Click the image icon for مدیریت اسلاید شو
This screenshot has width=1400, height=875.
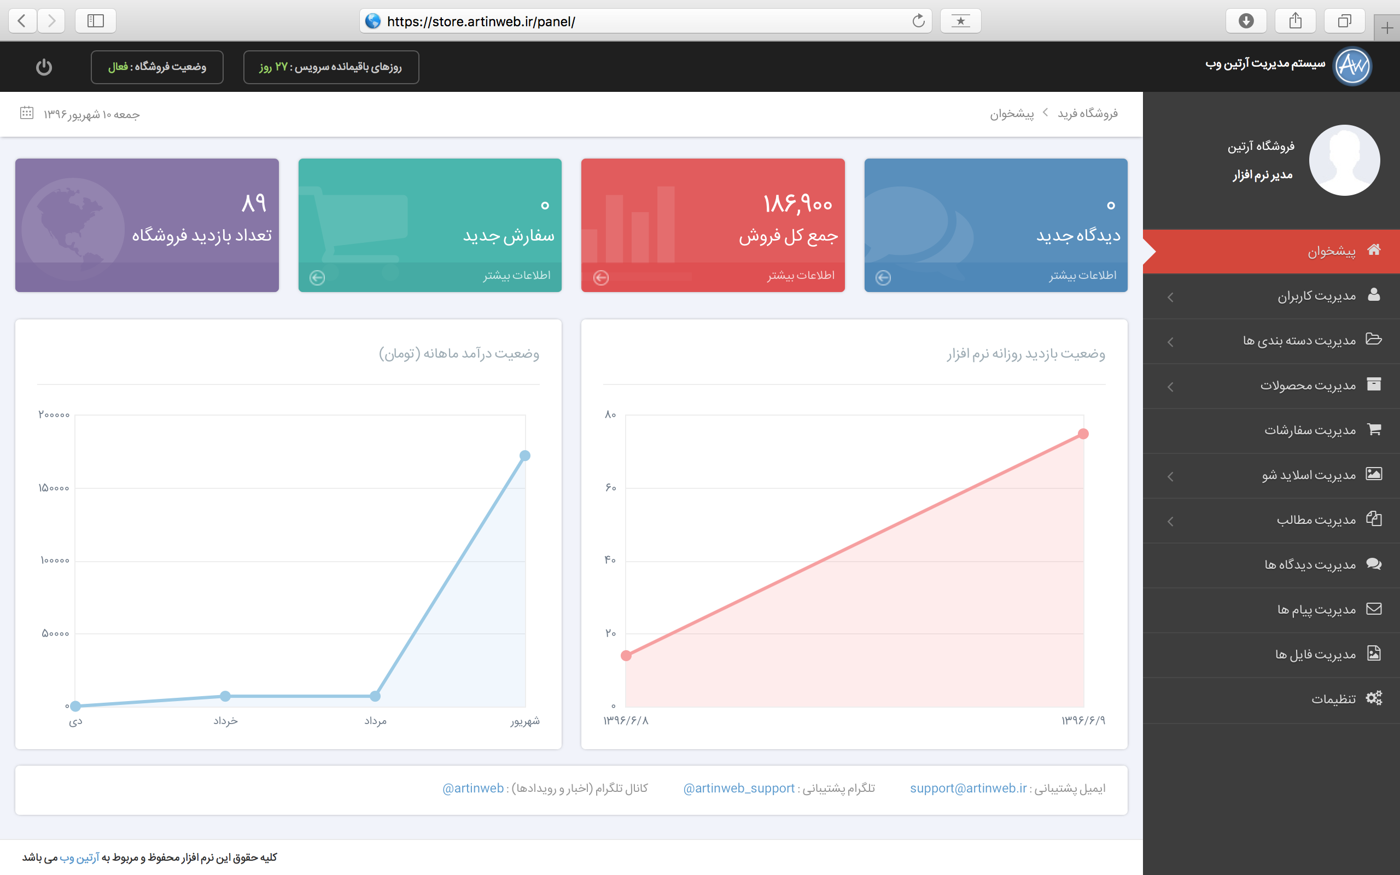click(1374, 474)
